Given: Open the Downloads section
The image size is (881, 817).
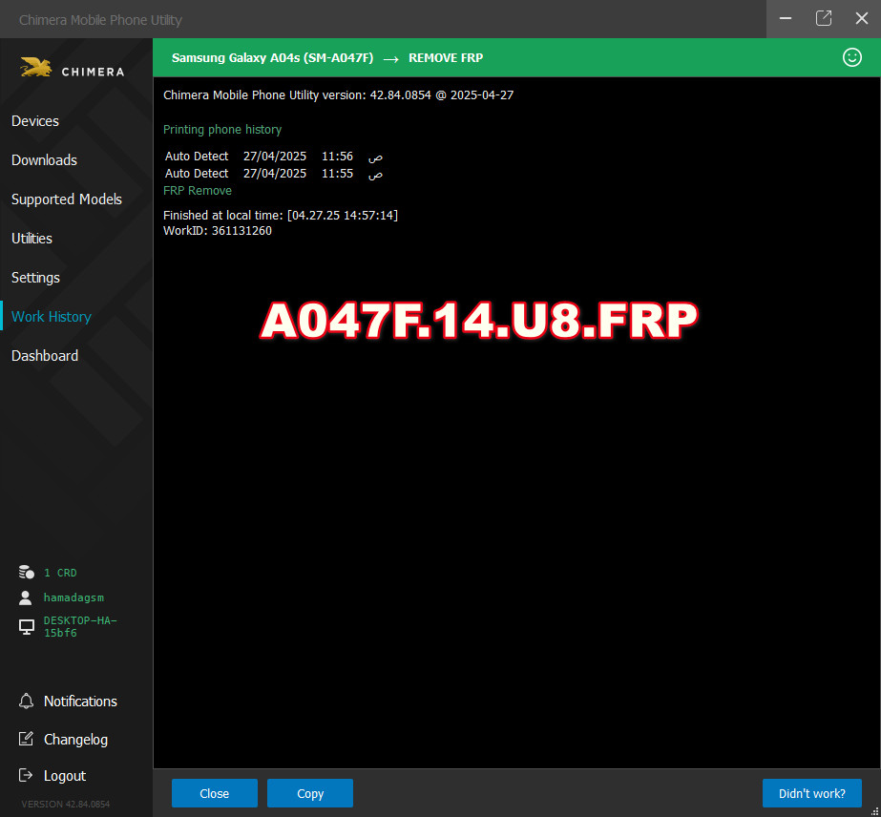Looking at the screenshot, I should 44,160.
